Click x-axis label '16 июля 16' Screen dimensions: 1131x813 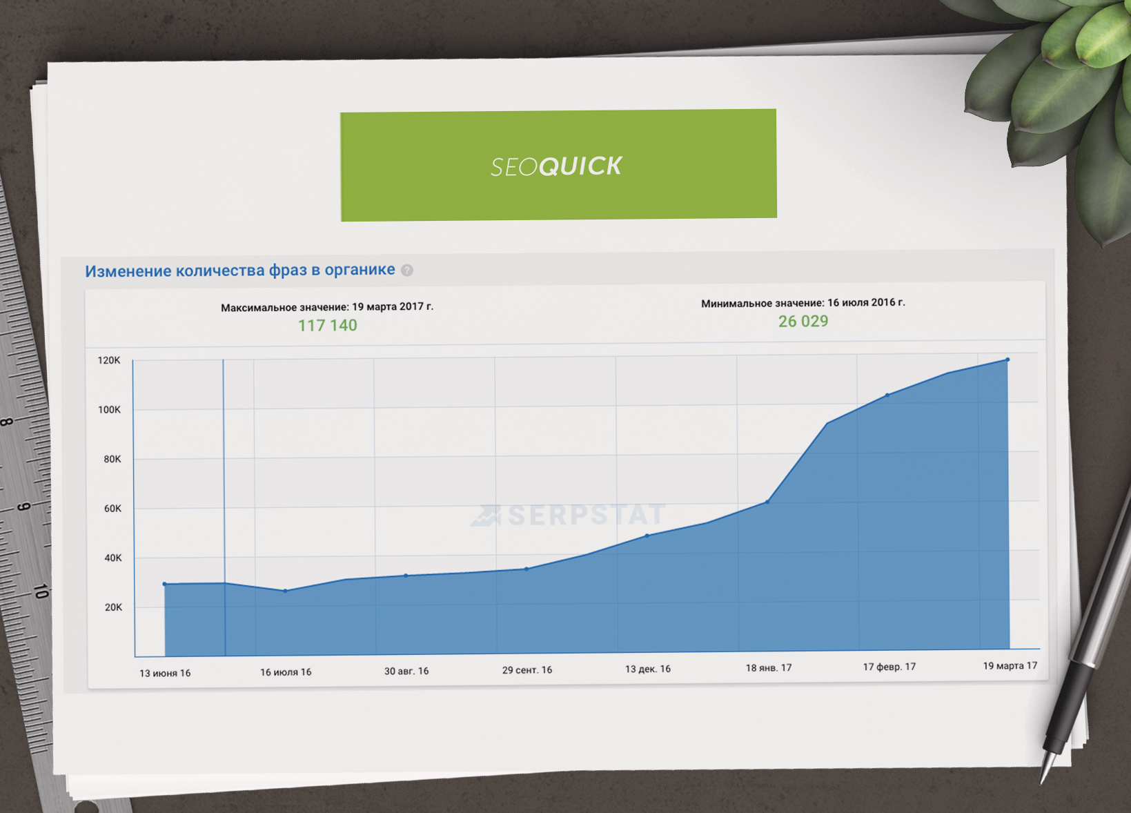click(286, 672)
